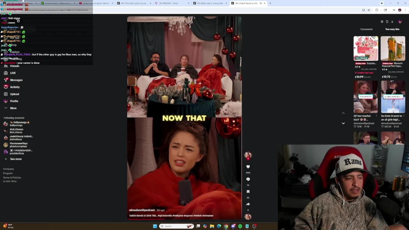The image size is (409, 230).
Task: Open OBS from the taskbar
Action: [x=254, y=226]
